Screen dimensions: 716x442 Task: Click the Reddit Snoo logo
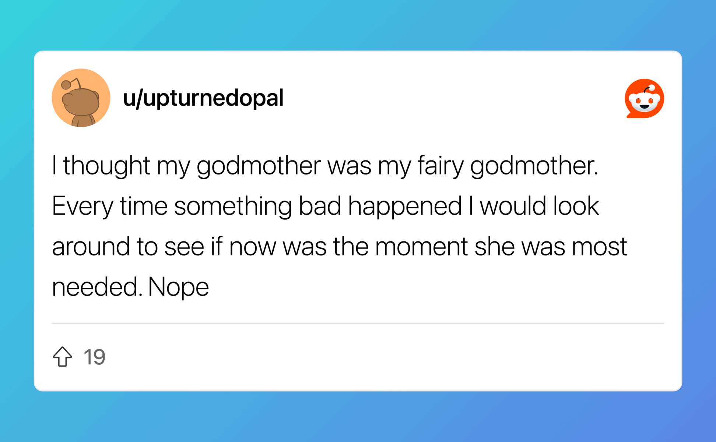pyautogui.click(x=644, y=98)
